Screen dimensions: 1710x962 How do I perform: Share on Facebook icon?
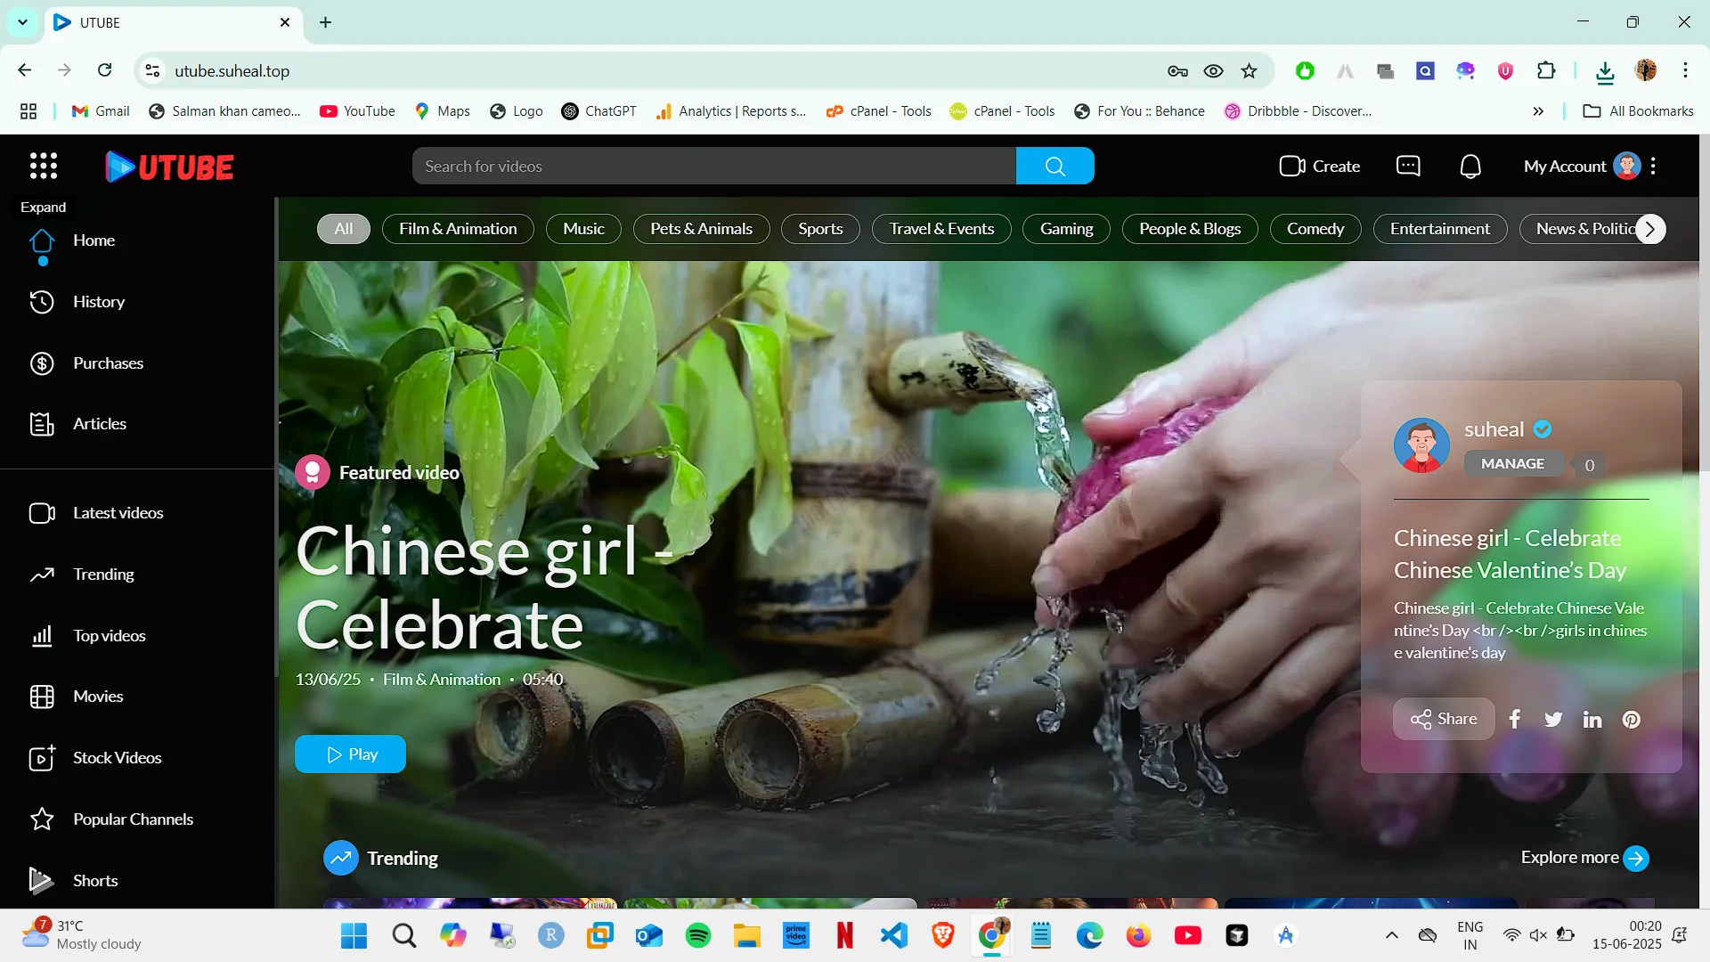tap(1514, 719)
